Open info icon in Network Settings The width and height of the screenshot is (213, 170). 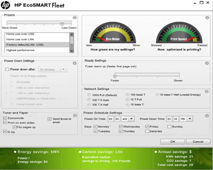(207, 91)
